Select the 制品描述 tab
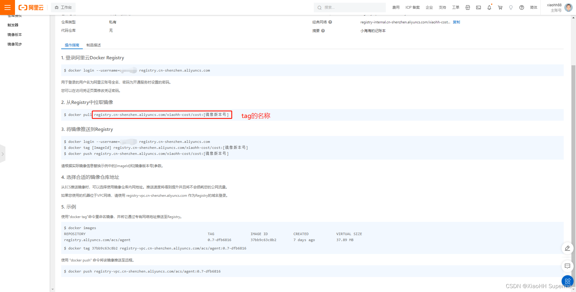Image resolution: width=576 pixels, height=292 pixels. [x=94, y=45]
